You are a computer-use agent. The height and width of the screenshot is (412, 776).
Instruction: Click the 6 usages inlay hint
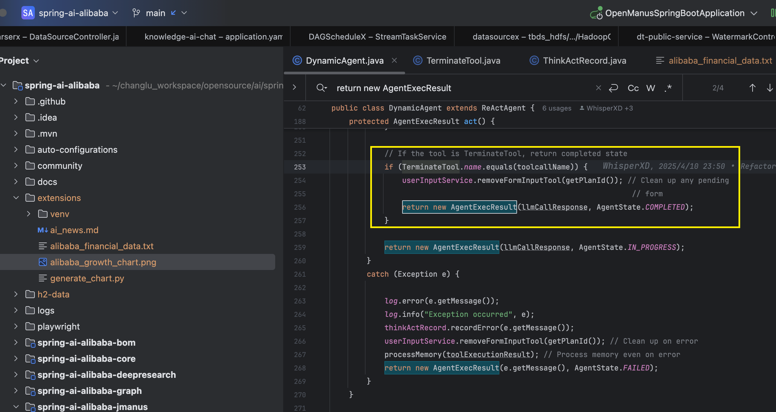(557, 108)
